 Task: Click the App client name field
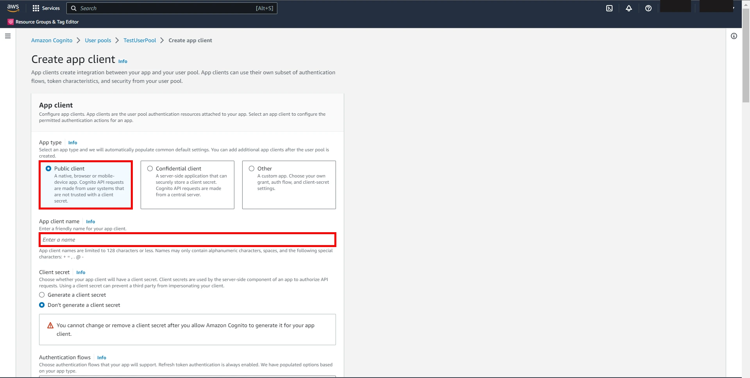(187, 240)
